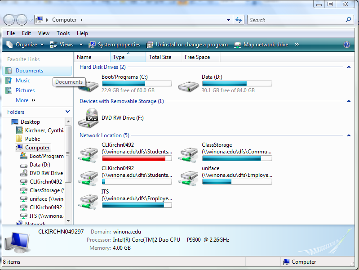Click the Back navigation arrow
Viewport: 359px width, 270px height.
point(9,20)
